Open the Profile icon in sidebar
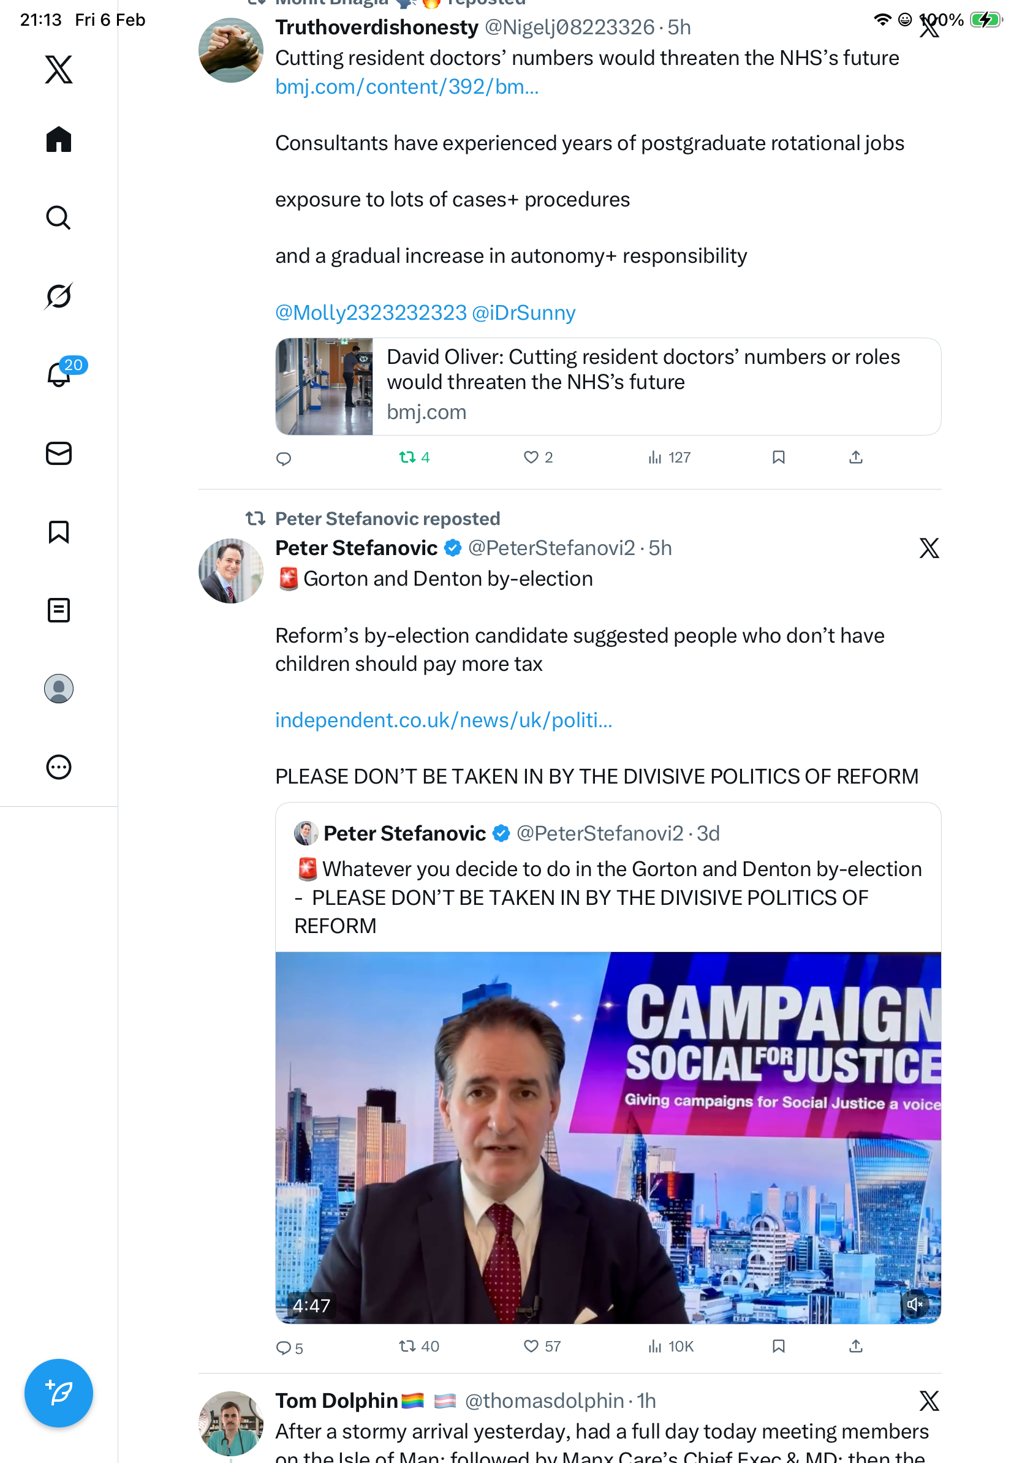The height and width of the screenshot is (1463, 1022). pos(59,689)
